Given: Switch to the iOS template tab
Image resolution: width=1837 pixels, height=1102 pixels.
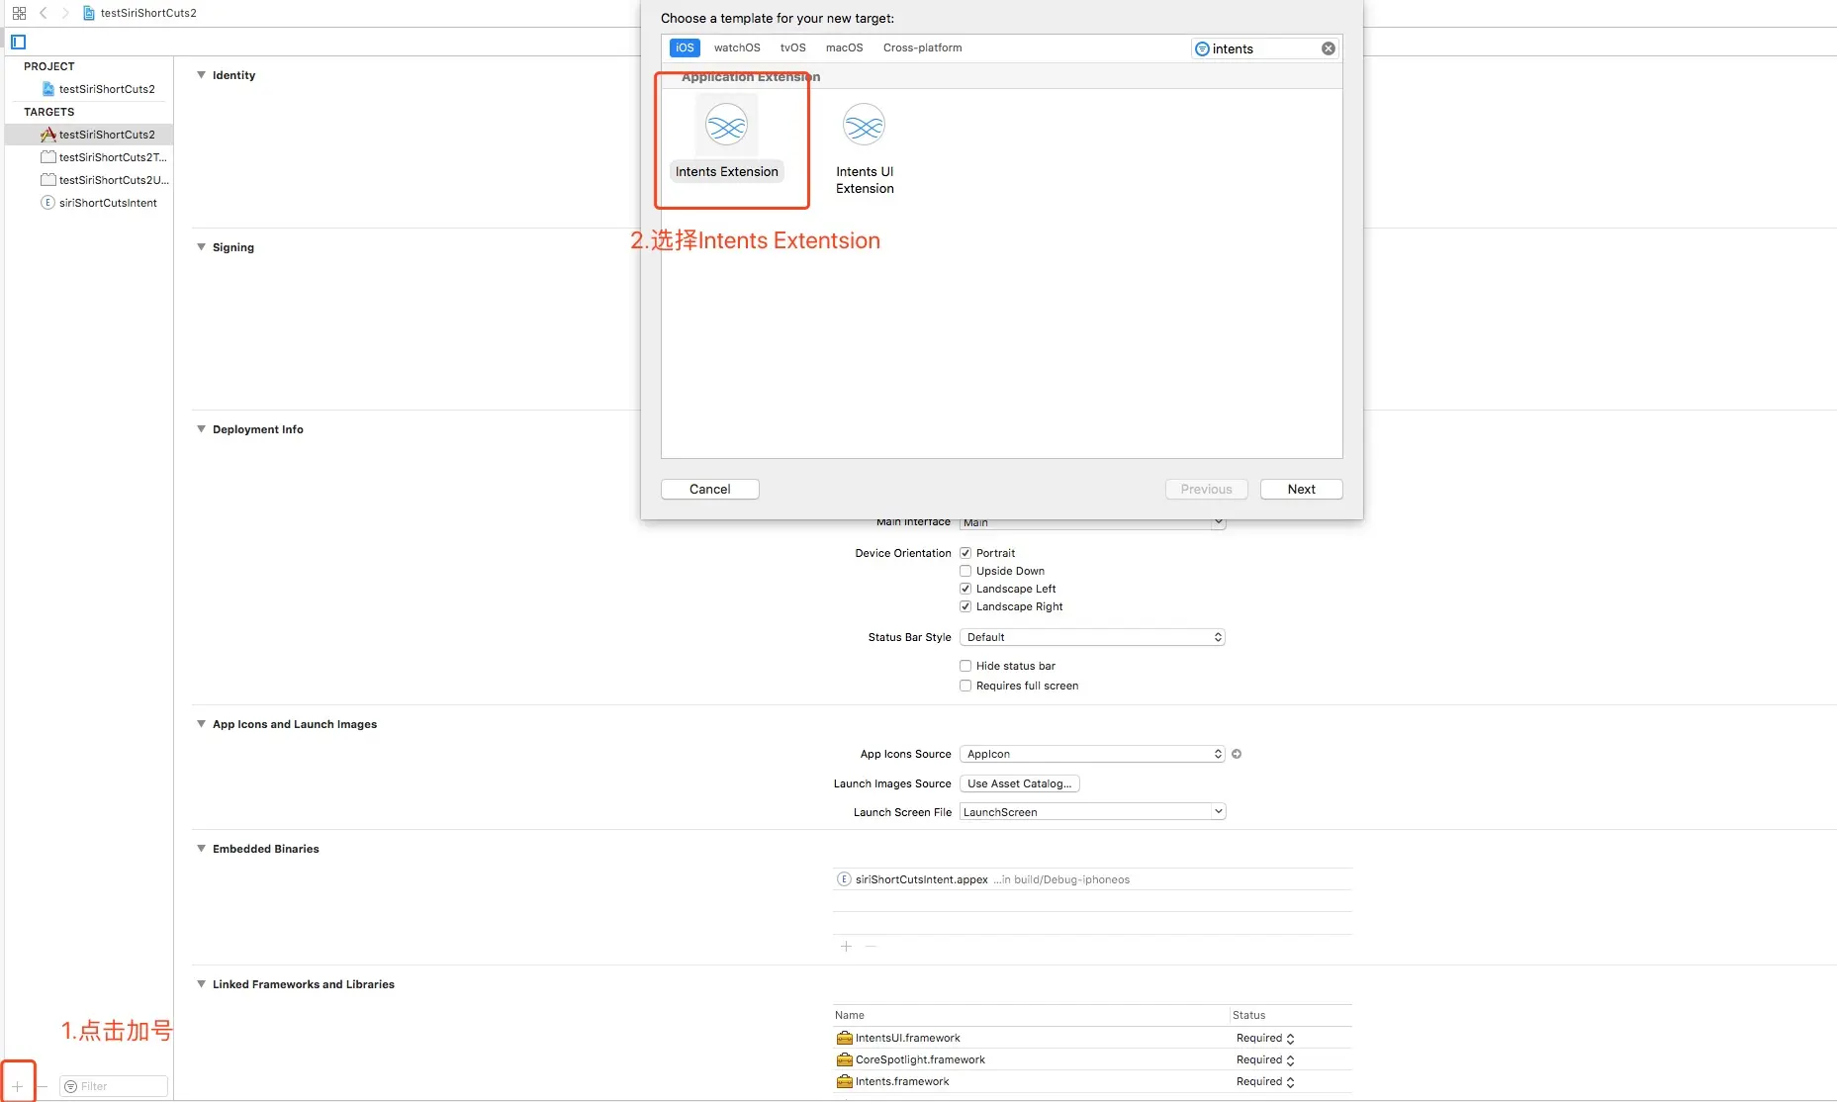Looking at the screenshot, I should pos(685,47).
